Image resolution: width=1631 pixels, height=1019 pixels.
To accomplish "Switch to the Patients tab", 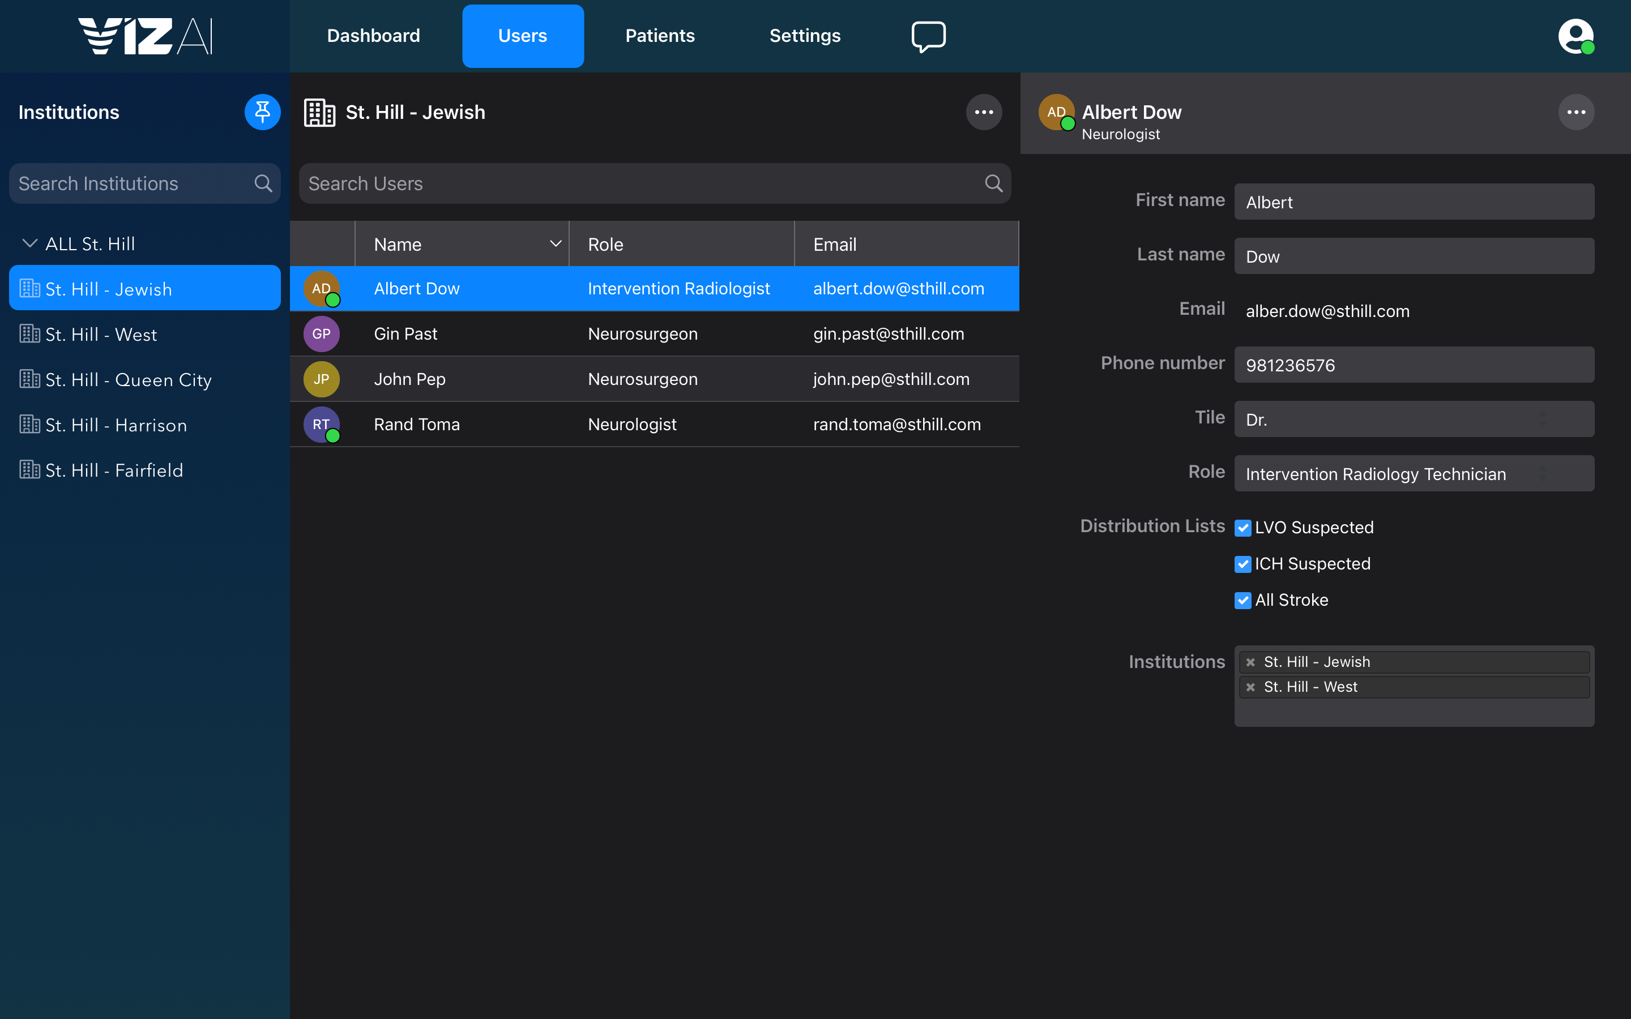I will [x=659, y=36].
